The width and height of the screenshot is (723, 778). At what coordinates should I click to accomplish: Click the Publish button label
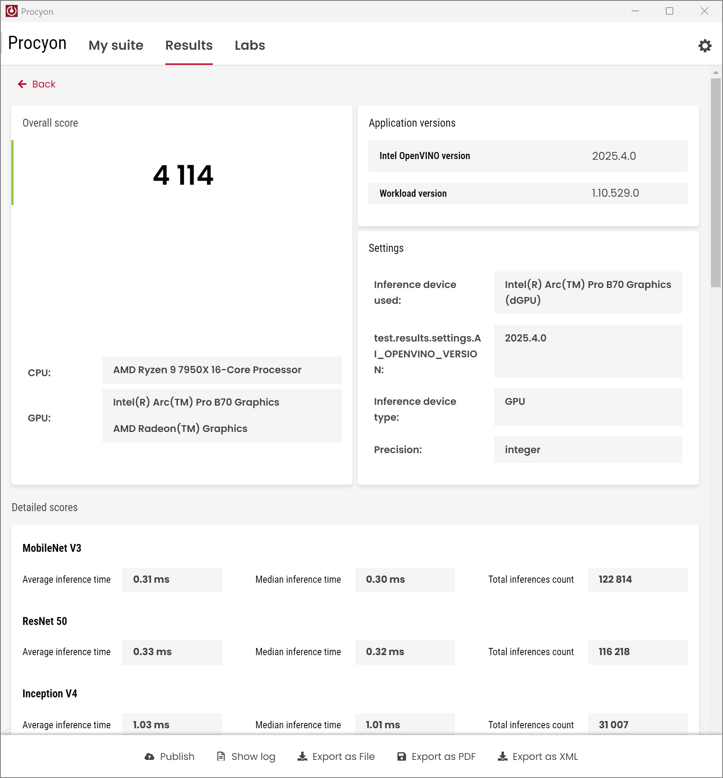[x=177, y=757]
